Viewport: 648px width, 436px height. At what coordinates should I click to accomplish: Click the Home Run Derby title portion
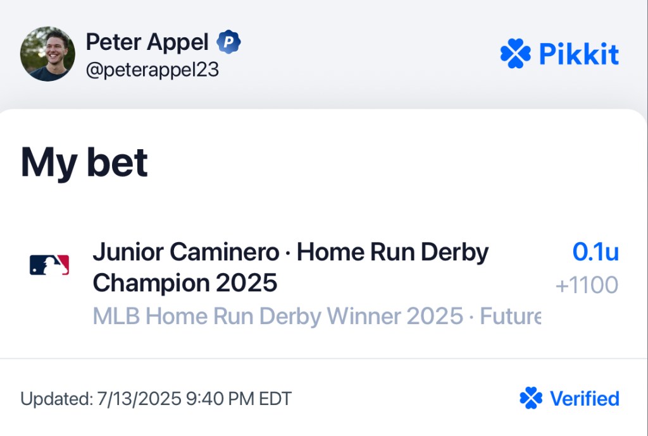(392, 252)
